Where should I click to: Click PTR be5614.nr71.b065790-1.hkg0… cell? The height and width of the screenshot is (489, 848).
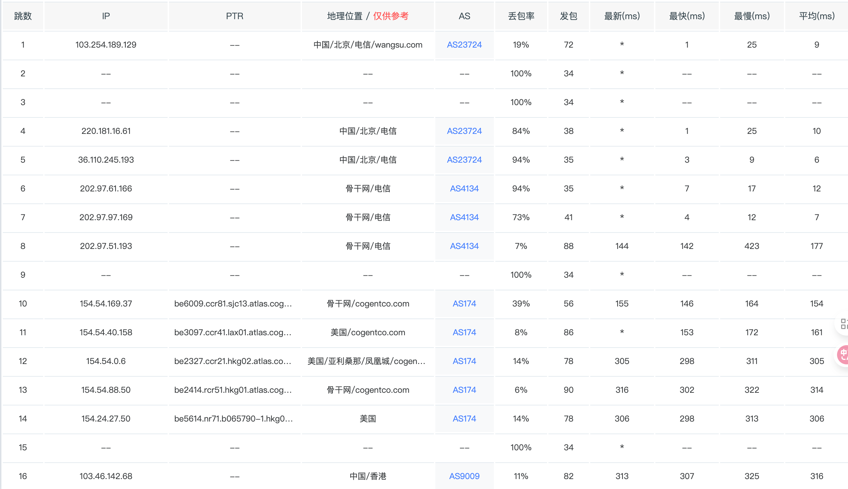pyautogui.click(x=233, y=419)
